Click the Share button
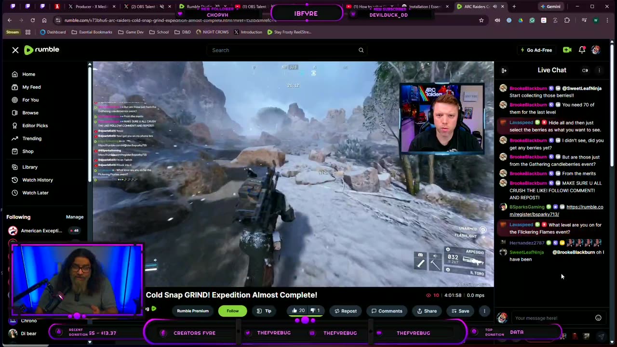Viewport: 617px width, 347px height. (x=427, y=311)
